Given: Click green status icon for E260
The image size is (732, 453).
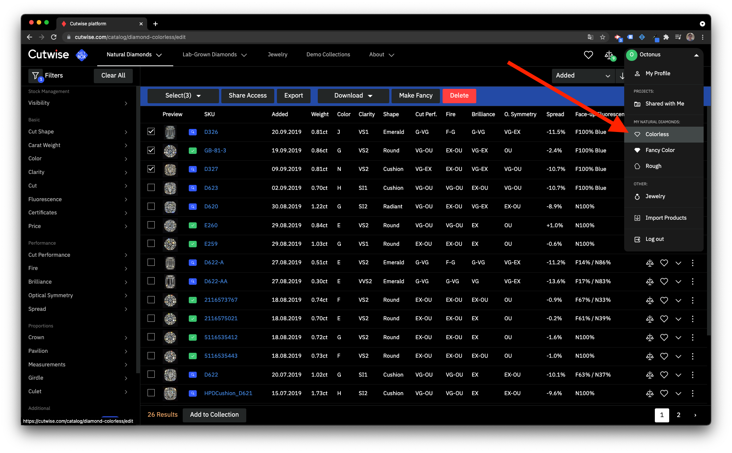Looking at the screenshot, I should [x=193, y=225].
